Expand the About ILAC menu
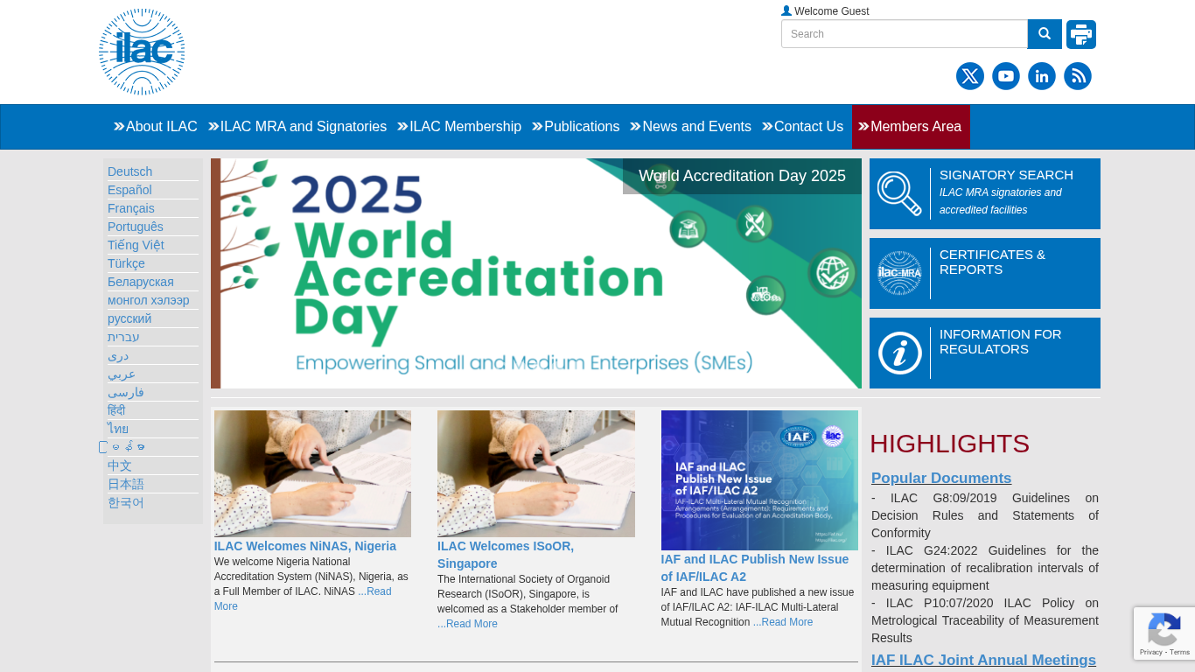 (156, 127)
